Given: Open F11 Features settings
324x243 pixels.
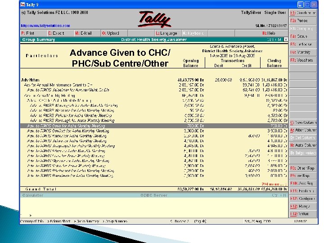Looking at the screenshot, I should coord(303,191).
